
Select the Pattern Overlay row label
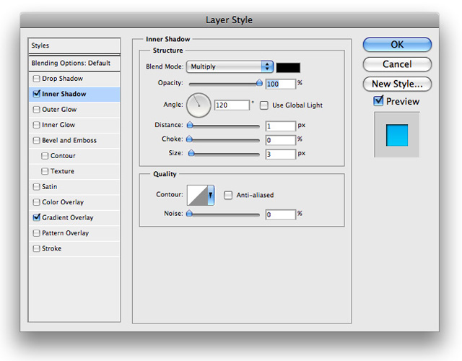click(x=66, y=233)
